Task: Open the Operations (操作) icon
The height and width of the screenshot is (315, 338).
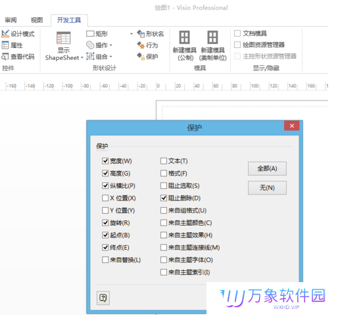Action: pyautogui.click(x=90, y=45)
